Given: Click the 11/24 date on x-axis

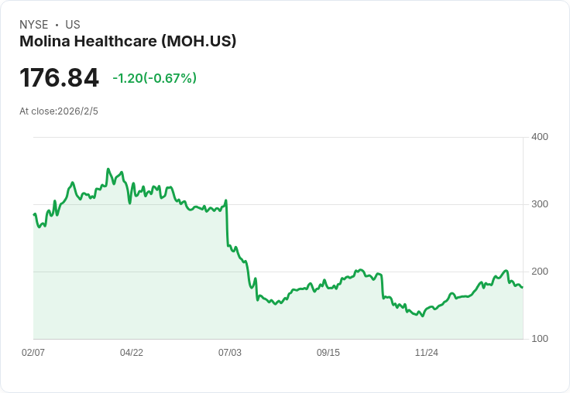Looking at the screenshot, I should pyautogui.click(x=427, y=353).
